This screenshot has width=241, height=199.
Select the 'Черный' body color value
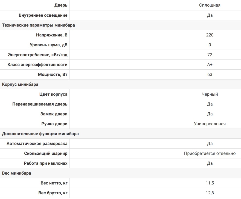tap(210, 94)
